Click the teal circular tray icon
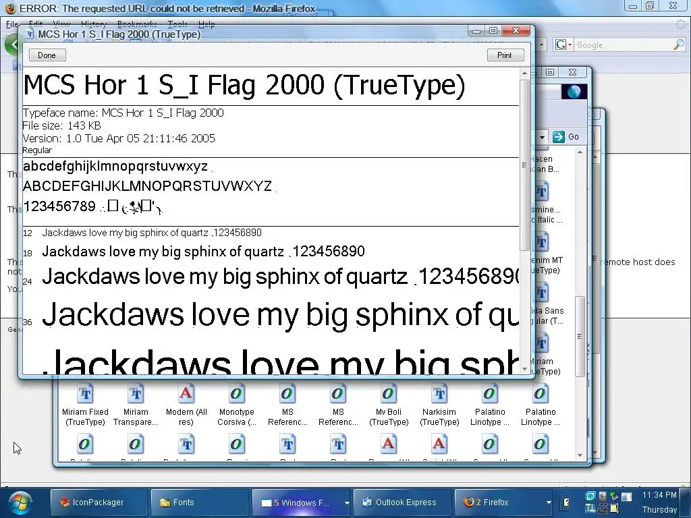Viewport: 691px width, 518px height. [590, 496]
